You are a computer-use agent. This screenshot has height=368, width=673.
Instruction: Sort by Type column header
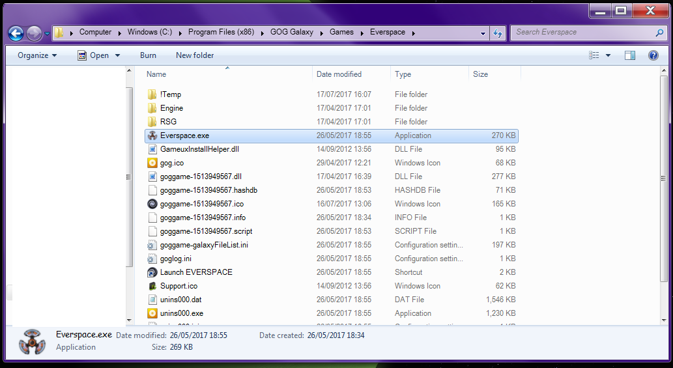(403, 74)
